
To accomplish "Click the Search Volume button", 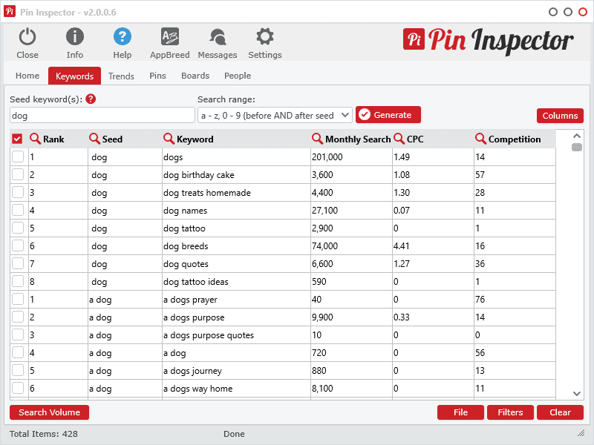I will pyautogui.click(x=49, y=412).
